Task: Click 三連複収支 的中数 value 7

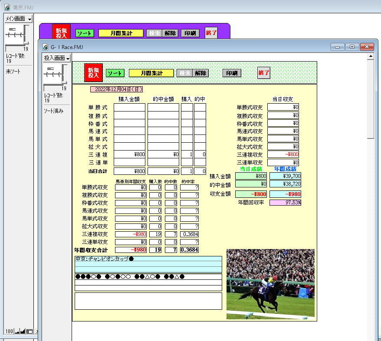Action: click(171, 234)
